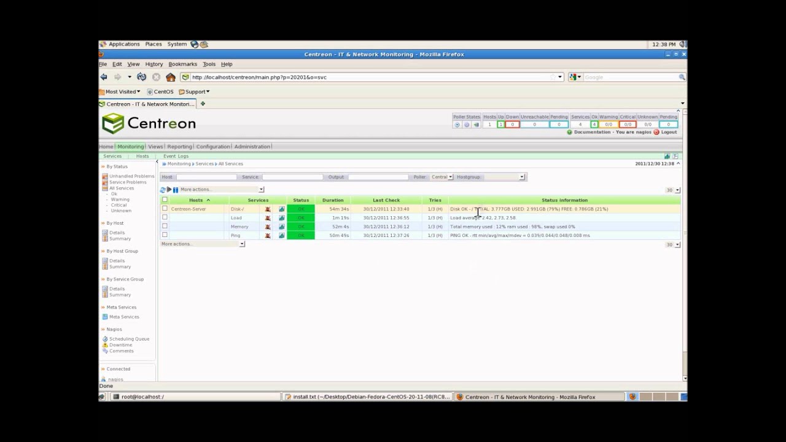Check the Disk-/ row checkbox
The image size is (786, 442).
pos(165,209)
